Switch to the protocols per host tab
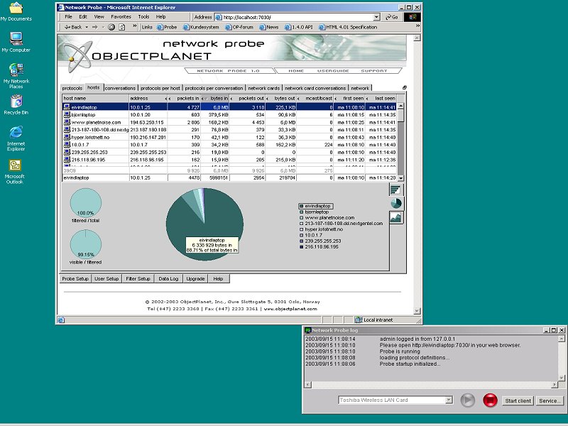The image size is (568, 426). click(160, 88)
